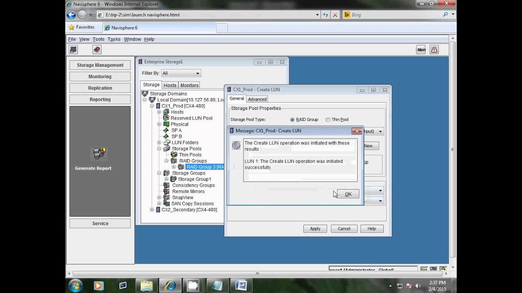Click the Storage Groups folder icon
Screen dimensions: 522x293
pos(166,173)
